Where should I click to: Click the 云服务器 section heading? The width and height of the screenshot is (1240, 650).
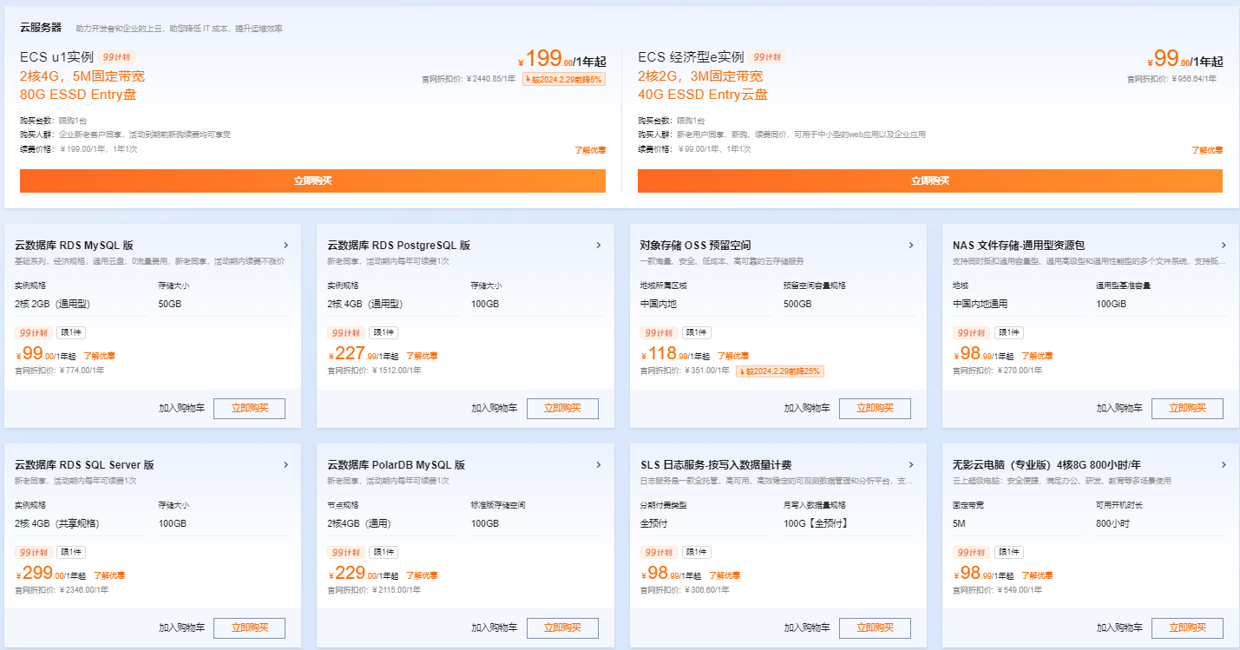coord(41,28)
